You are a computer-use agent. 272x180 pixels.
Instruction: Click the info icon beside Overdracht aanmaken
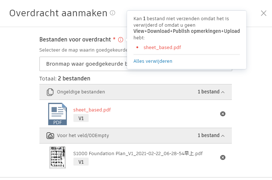click(112, 13)
